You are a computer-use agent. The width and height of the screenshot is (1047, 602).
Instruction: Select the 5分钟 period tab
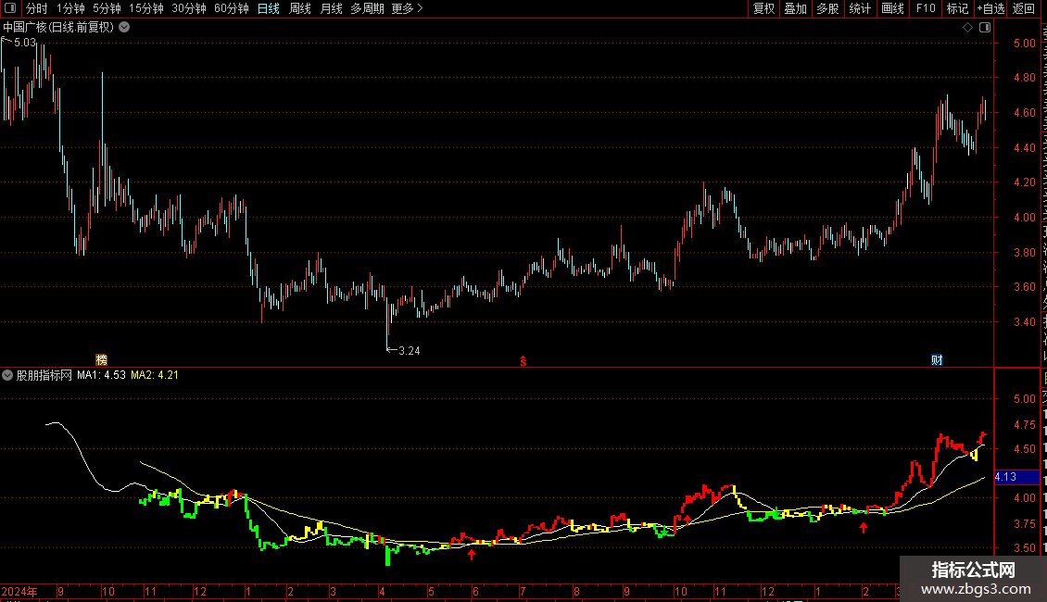pos(107,8)
